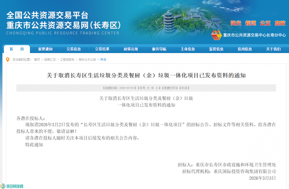Open the 重要通知 menu item
Screen dimensions: 289x189
(45, 49)
